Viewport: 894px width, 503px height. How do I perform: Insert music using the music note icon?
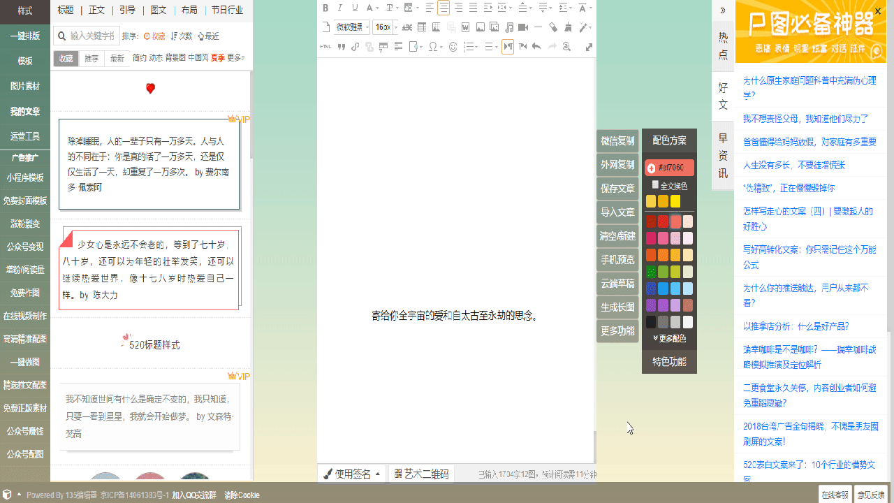coord(509,28)
